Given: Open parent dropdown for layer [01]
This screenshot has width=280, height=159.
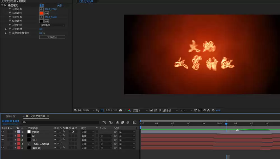Looking at the screenshot, I should [127, 140].
